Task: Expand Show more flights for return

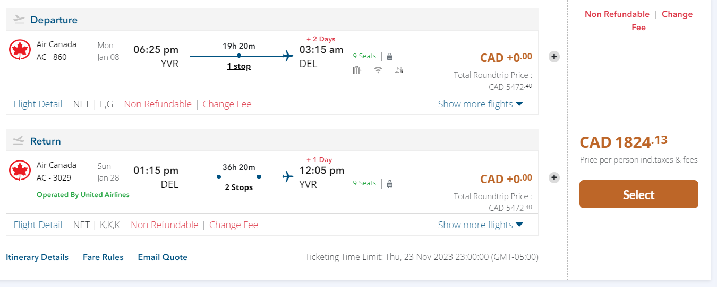Action: pos(480,225)
